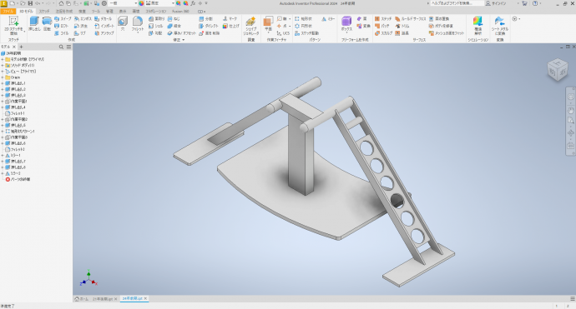Create a Freeform Box

coord(346,24)
